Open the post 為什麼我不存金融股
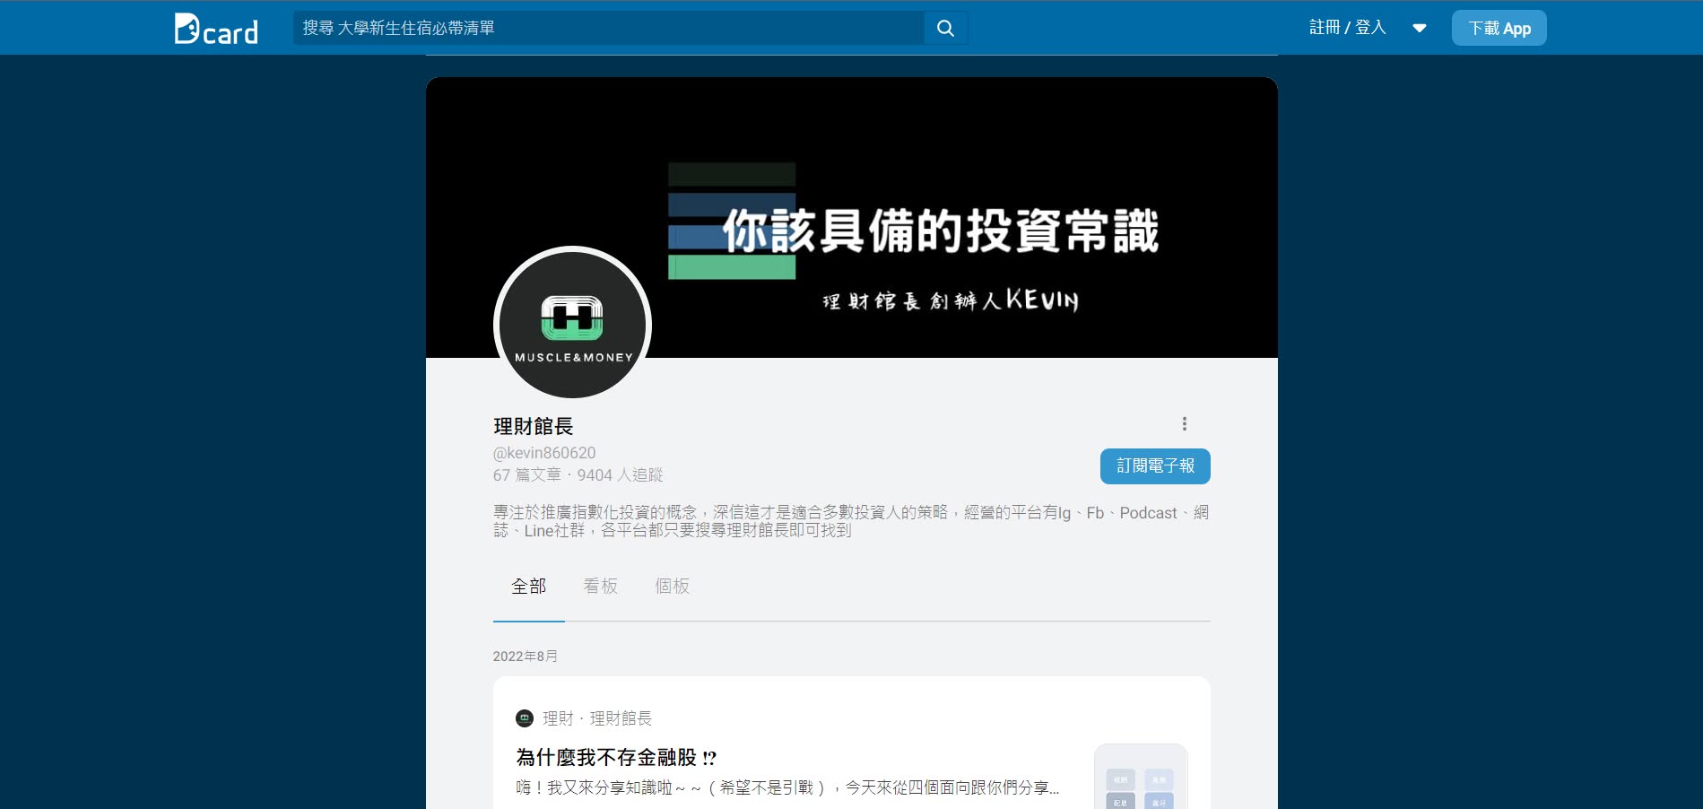The width and height of the screenshot is (1703, 809). [x=616, y=758]
